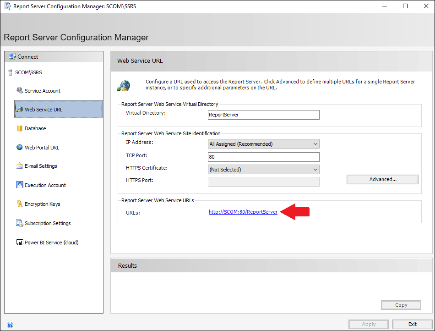Minimize the Configuration Manager window
Screen dimensions: 435x331
coord(385,6)
